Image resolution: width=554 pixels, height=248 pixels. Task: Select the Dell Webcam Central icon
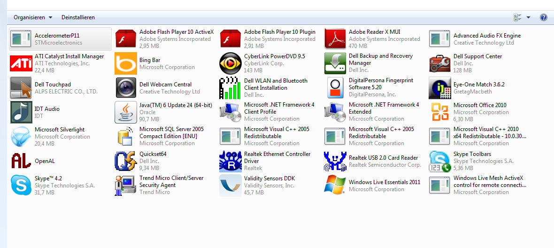pyautogui.click(x=126, y=88)
